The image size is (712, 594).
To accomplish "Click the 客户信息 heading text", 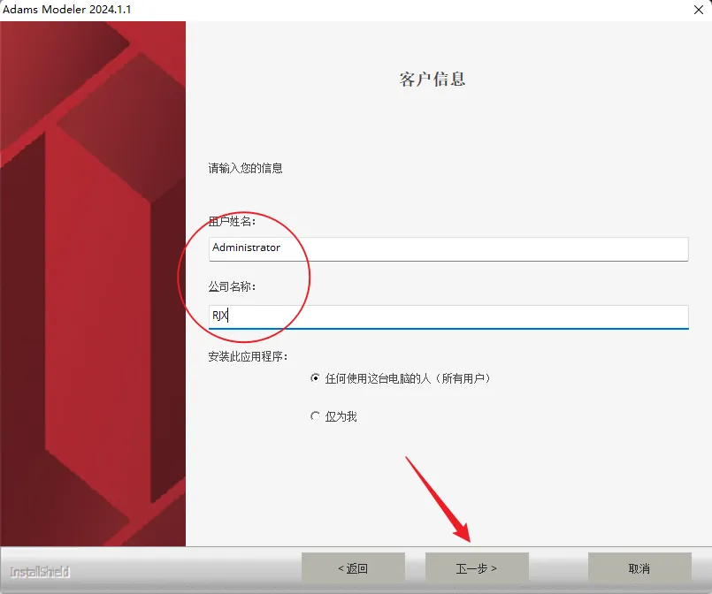I will coord(433,79).
